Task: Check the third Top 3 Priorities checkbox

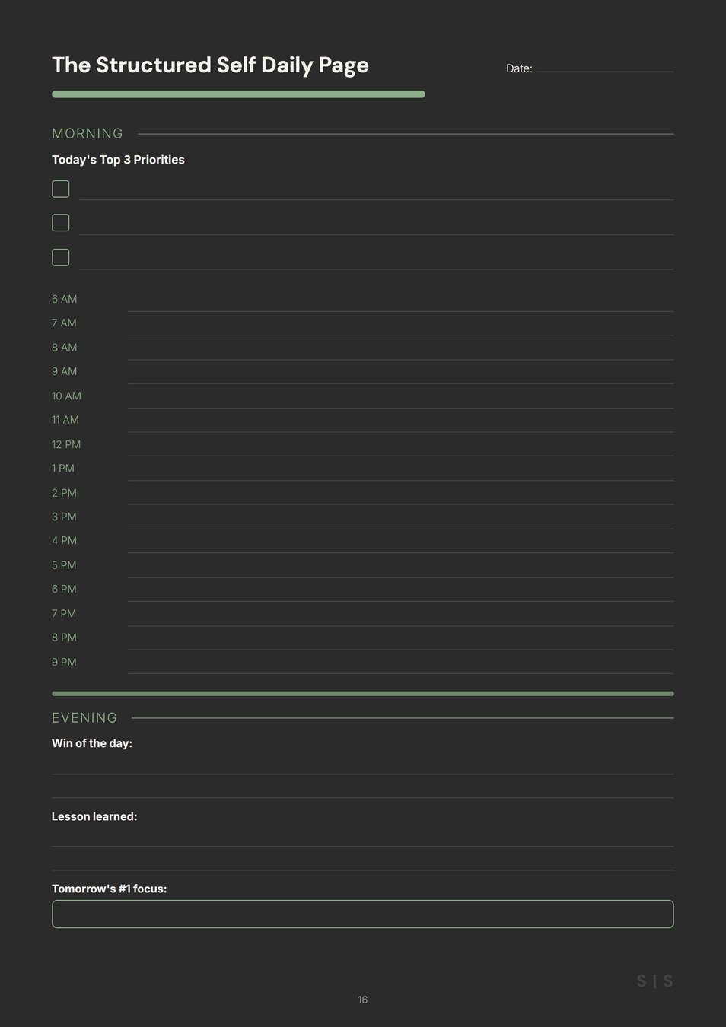Action: pos(61,257)
